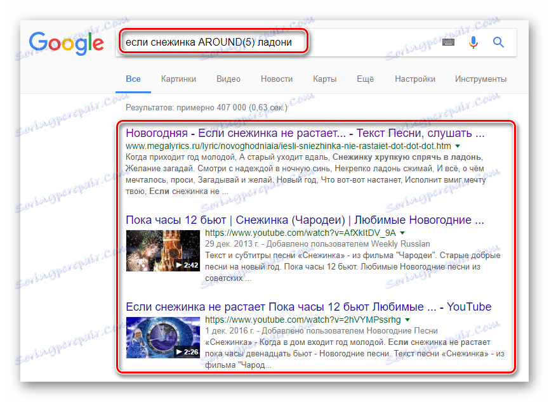Switch to the Видео tab
The image size is (549, 402).
(x=228, y=79)
